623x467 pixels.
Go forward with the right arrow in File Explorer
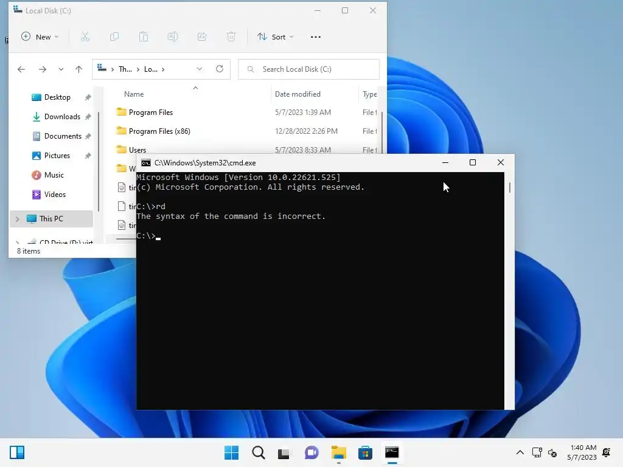point(43,69)
